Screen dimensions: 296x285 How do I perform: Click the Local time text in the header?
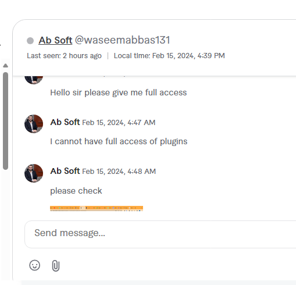(169, 56)
